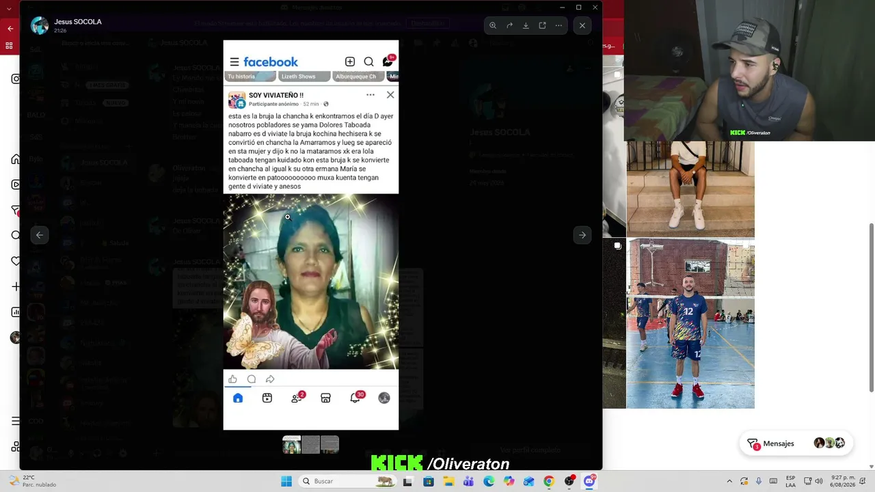Viewport: 875px width, 492px height.
Task: Go to the previous image
Action: coord(40,235)
